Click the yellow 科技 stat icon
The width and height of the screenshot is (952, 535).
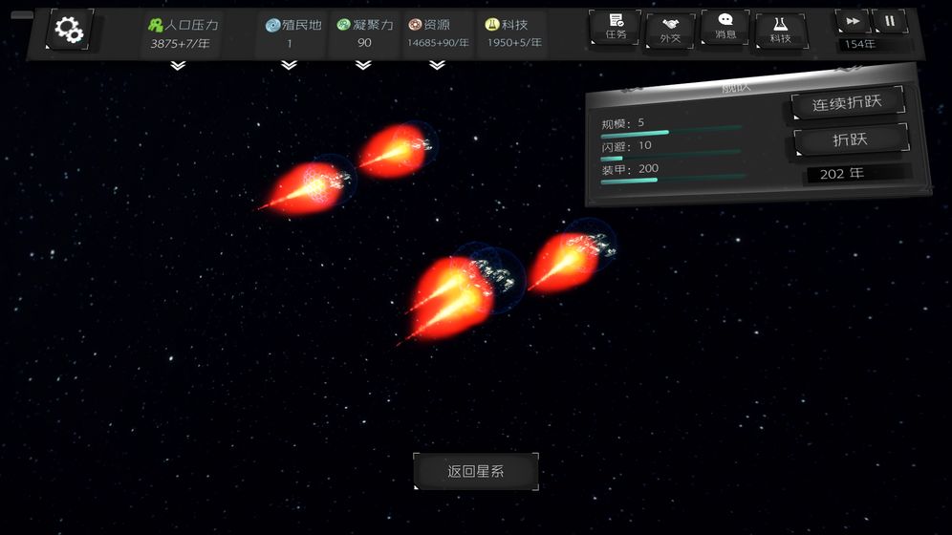coord(492,25)
